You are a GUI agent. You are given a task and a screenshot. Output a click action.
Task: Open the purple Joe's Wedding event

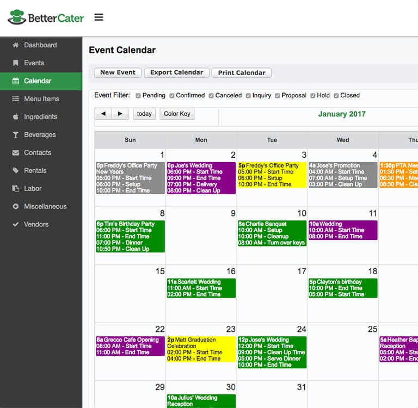coord(201,178)
